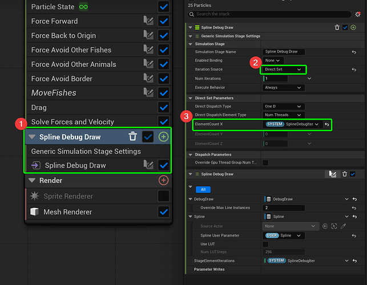Disable the Mesh Renderer checkbox
Screen dimensions: 367x285
[163, 212]
